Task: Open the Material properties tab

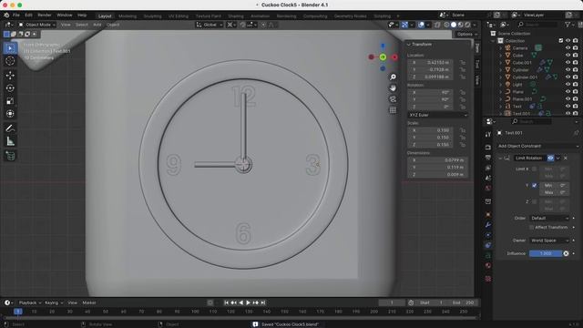Action: coord(488,265)
